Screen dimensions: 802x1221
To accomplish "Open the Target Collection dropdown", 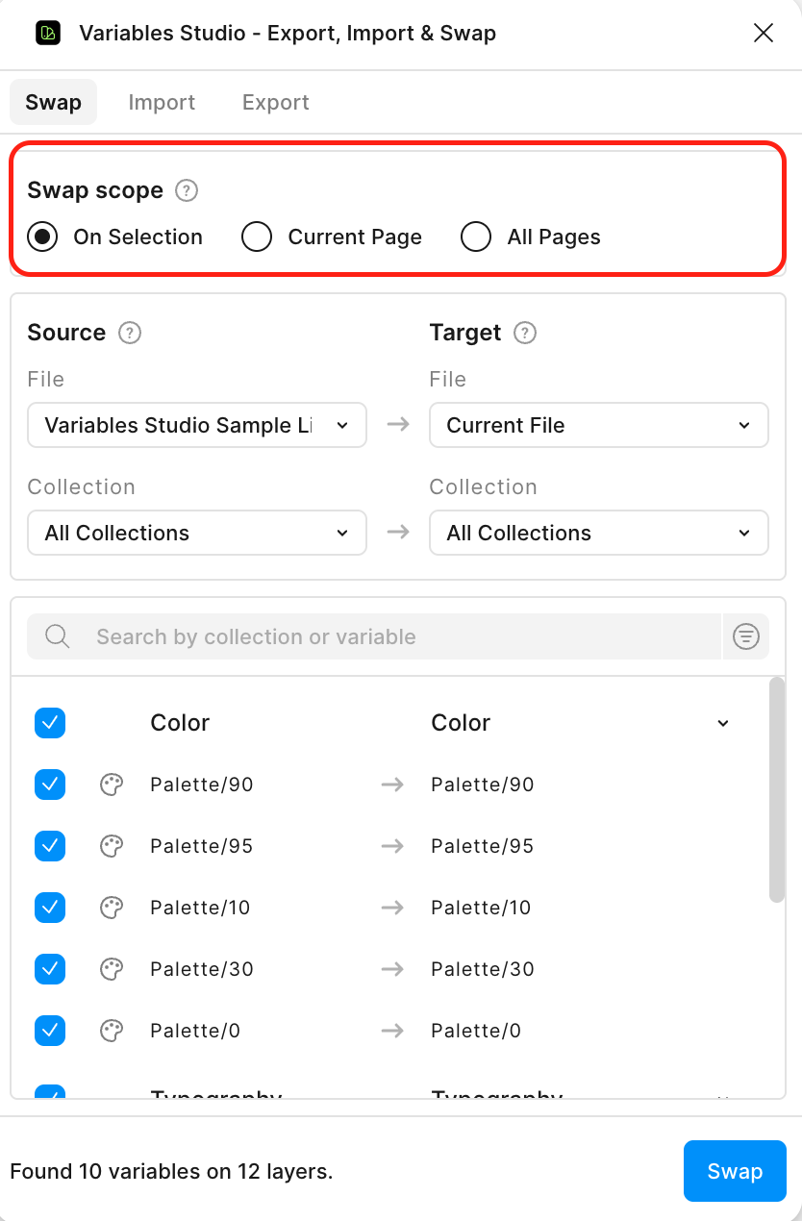I will coord(598,533).
